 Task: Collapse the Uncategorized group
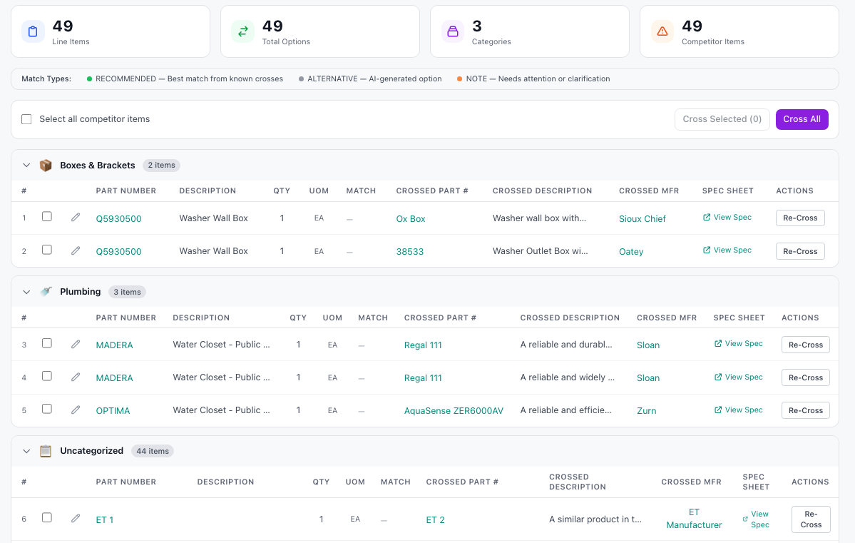(x=26, y=451)
